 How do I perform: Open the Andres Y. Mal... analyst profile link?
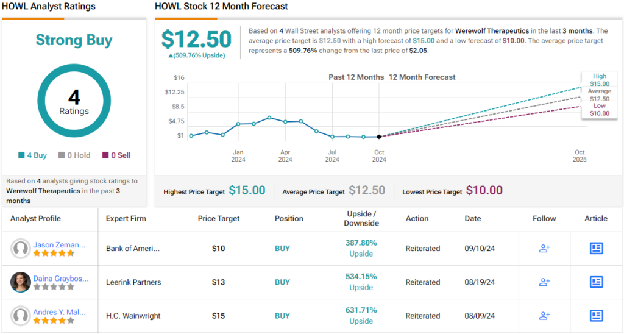coord(59,312)
